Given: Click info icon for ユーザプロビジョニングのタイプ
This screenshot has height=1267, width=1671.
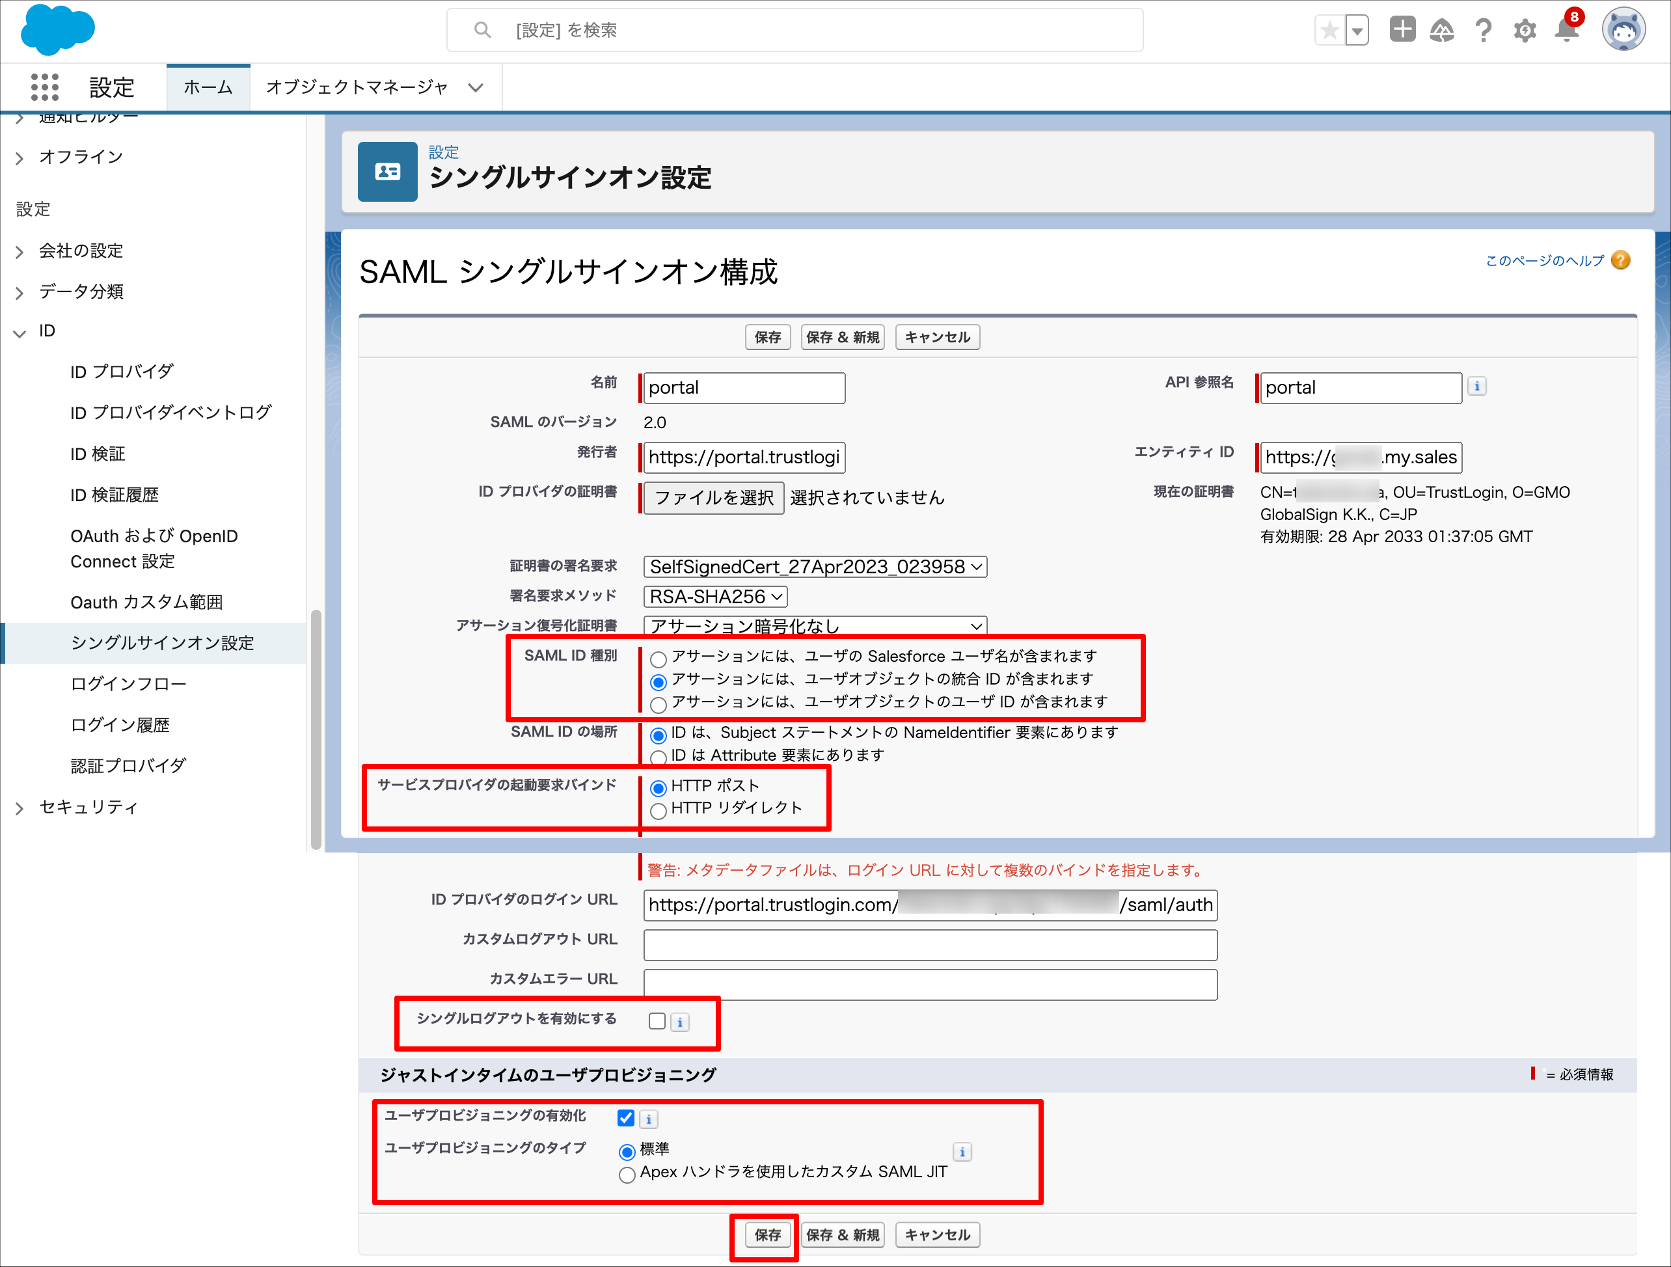Looking at the screenshot, I should [x=962, y=1152].
